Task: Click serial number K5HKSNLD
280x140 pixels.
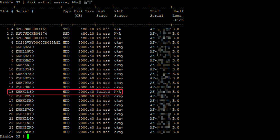Action: click(x=25, y=65)
